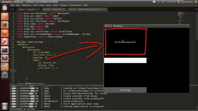This screenshot has width=198, height=111.
Task: Open the View menu
Action: pos(41,5)
